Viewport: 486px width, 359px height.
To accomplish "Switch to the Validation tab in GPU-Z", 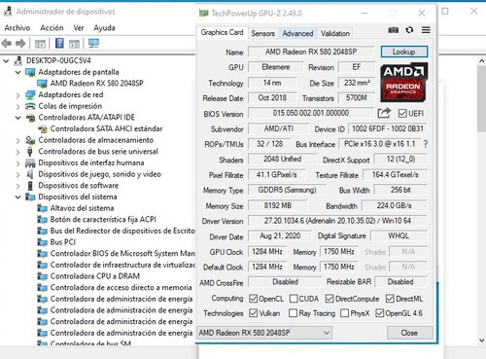I will pos(335,33).
